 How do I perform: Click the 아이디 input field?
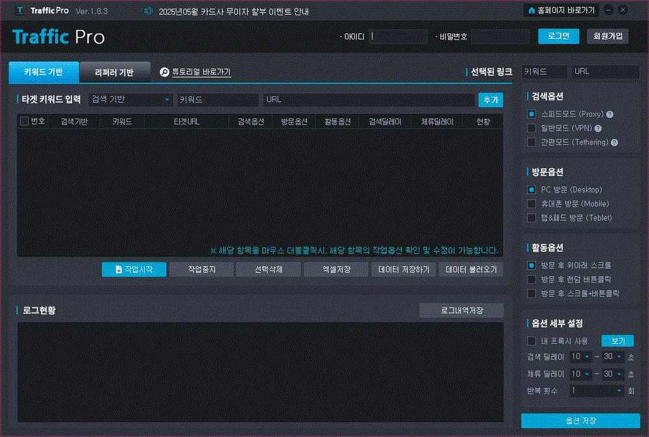click(399, 36)
